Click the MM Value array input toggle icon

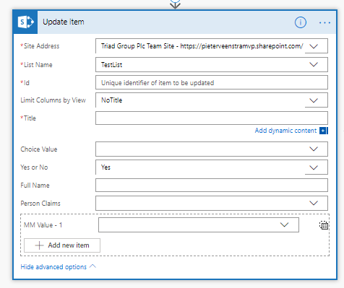point(324,225)
